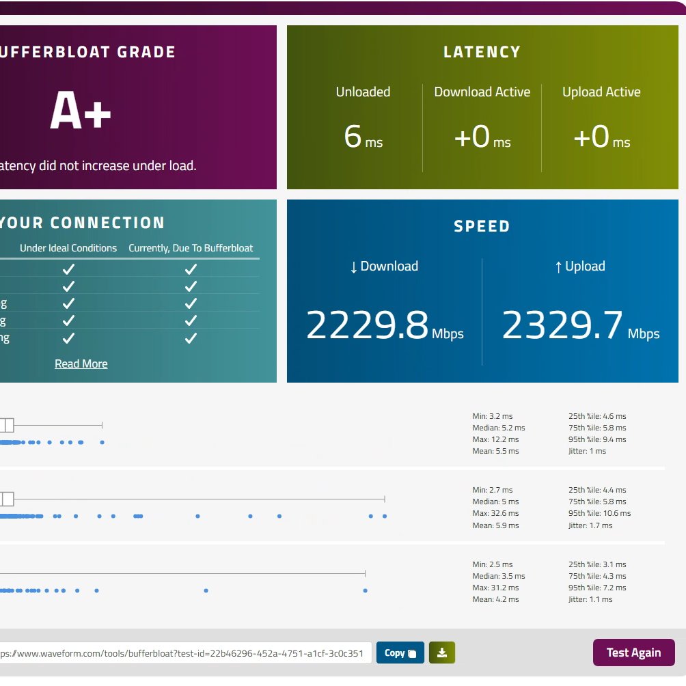
Task: Click the A+ bufferbloat grade
Action: click(81, 110)
